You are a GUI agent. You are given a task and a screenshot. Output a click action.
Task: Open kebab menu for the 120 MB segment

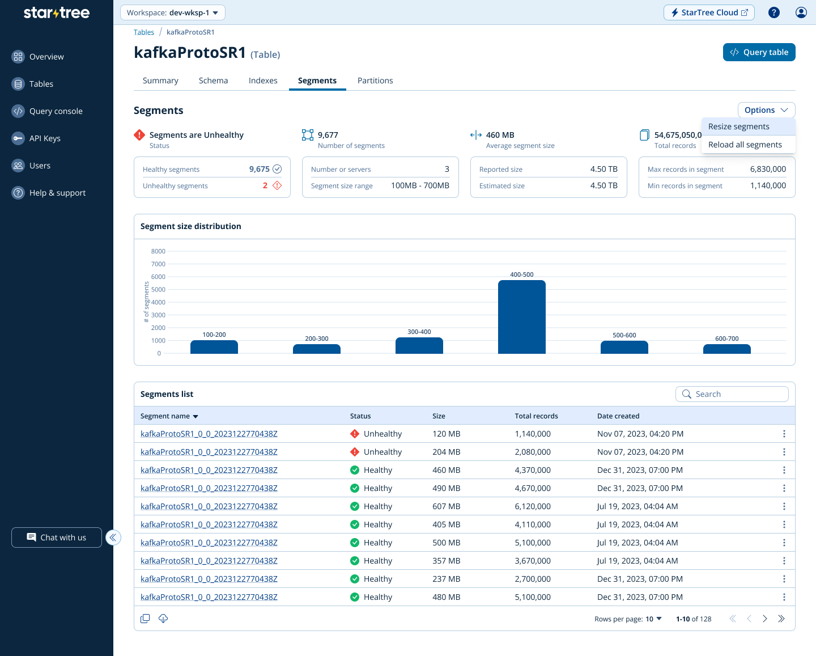coord(784,434)
